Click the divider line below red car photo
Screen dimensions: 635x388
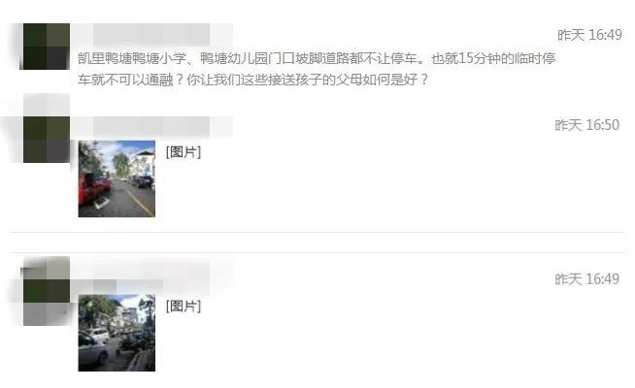pyautogui.click(x=317, y=233)
